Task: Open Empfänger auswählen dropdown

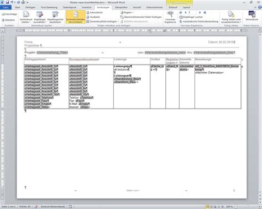Action: coord(40,17)
